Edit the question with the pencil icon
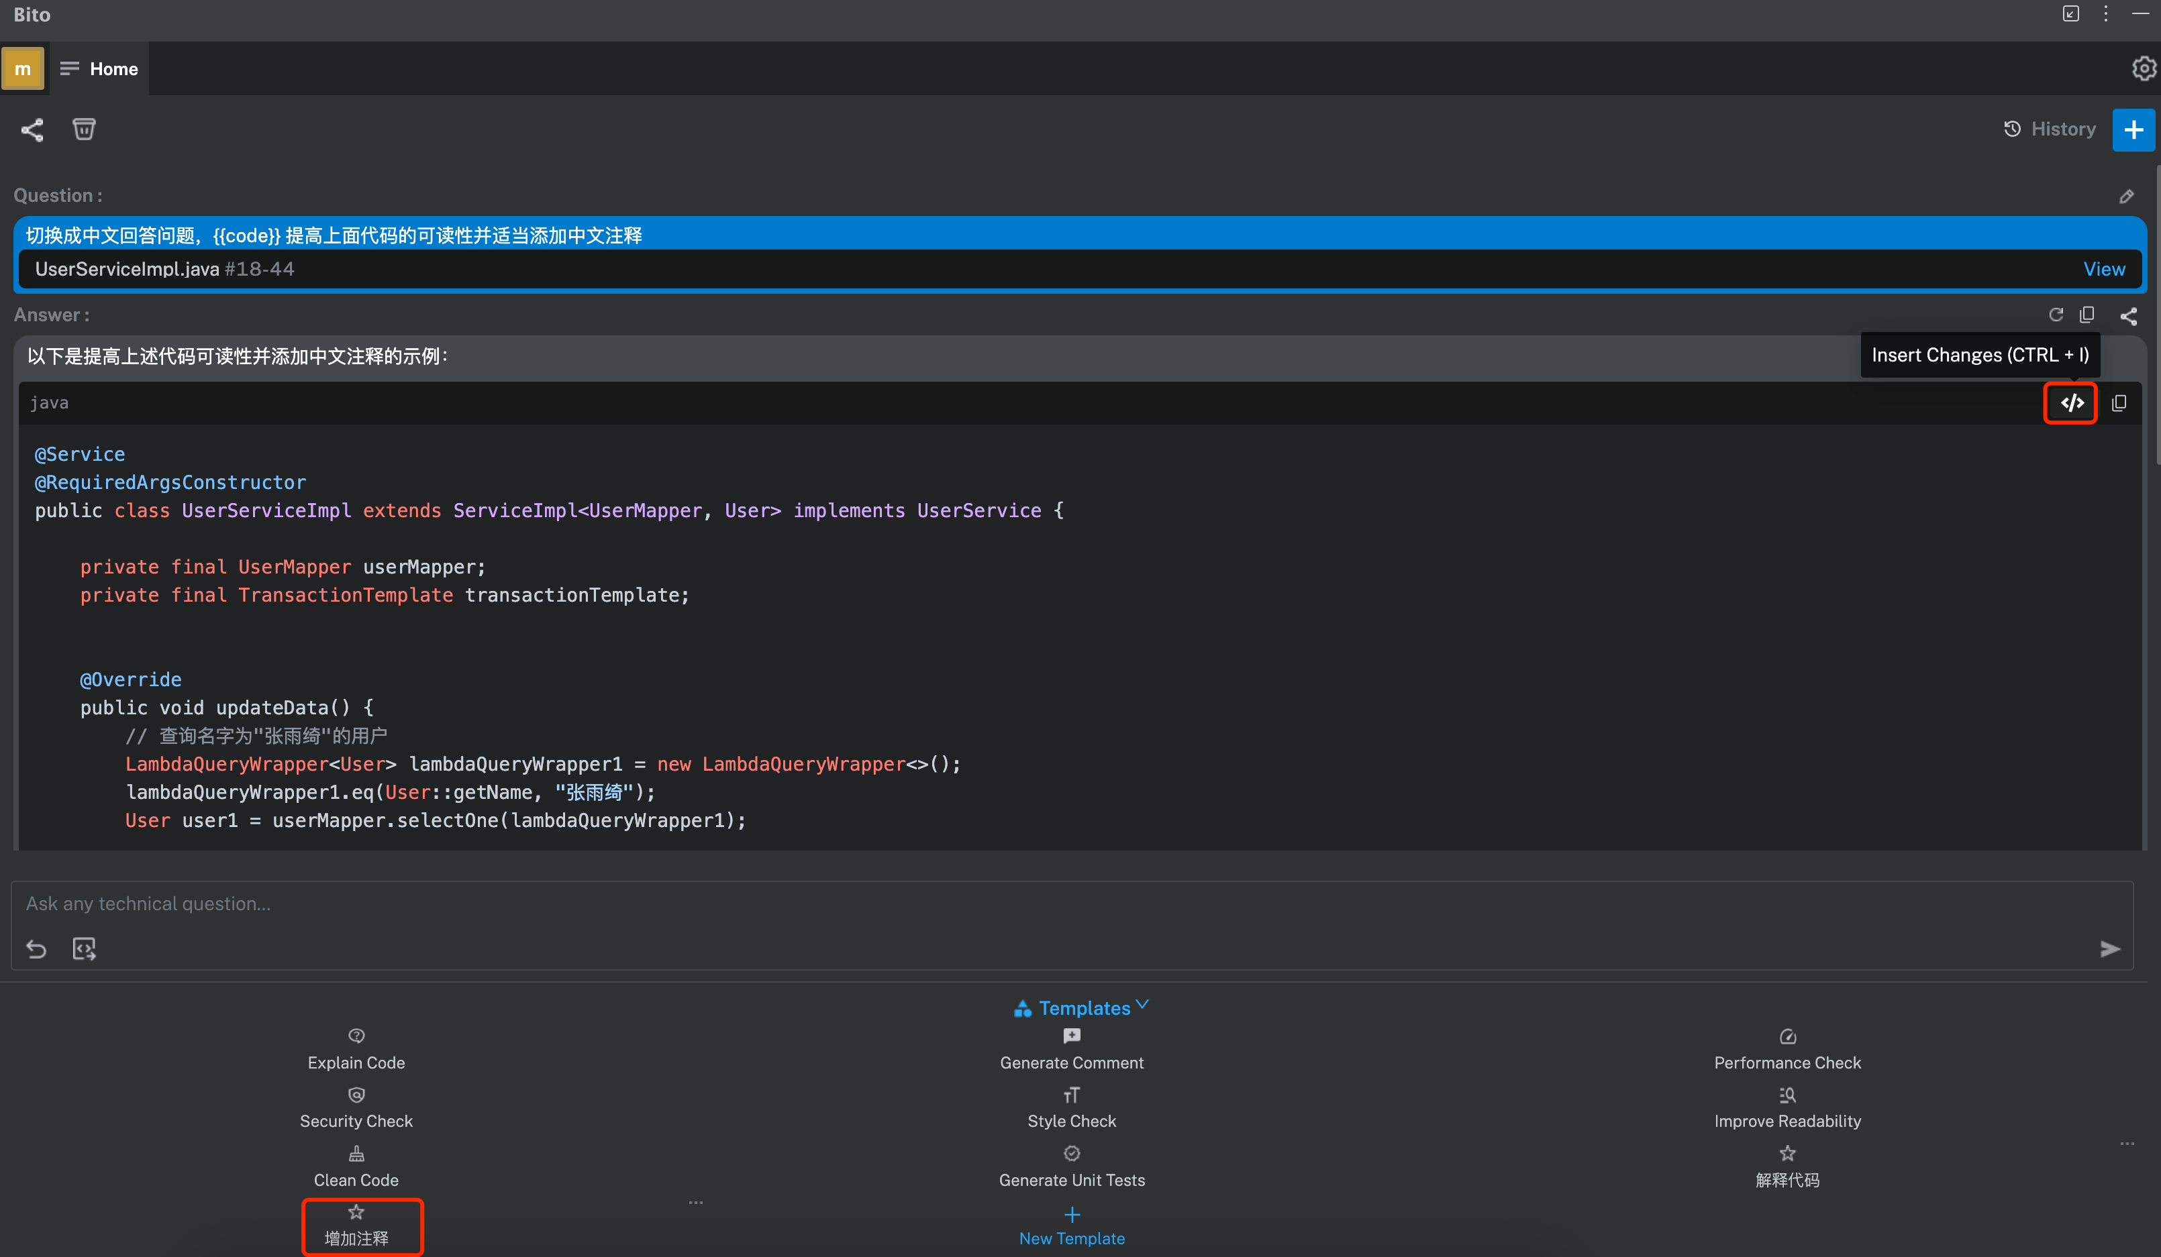Viewport: 2161px width, 1257px height. coord(2127,197)
